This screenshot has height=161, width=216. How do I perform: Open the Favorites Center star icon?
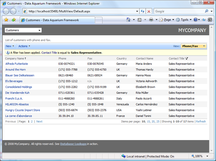click(x=6, y=20)
